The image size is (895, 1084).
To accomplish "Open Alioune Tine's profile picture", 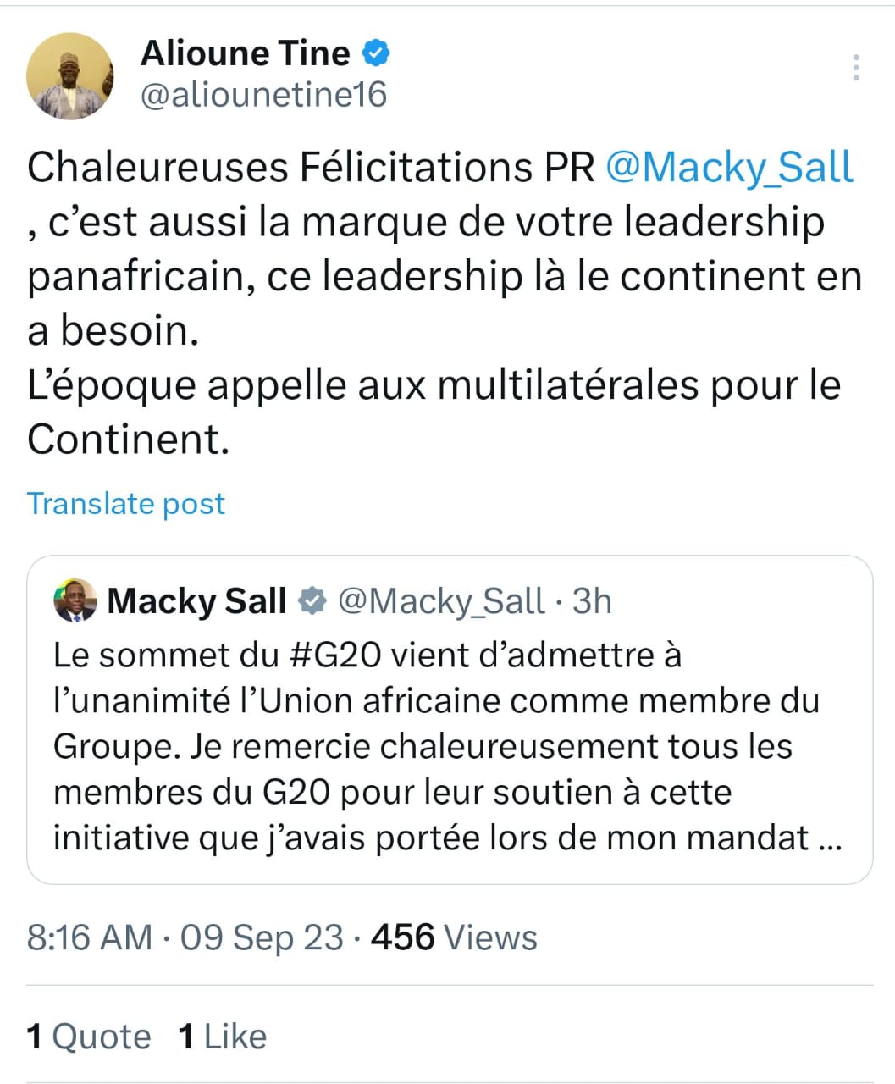I will pyautogui.click(x=70, y=76).
